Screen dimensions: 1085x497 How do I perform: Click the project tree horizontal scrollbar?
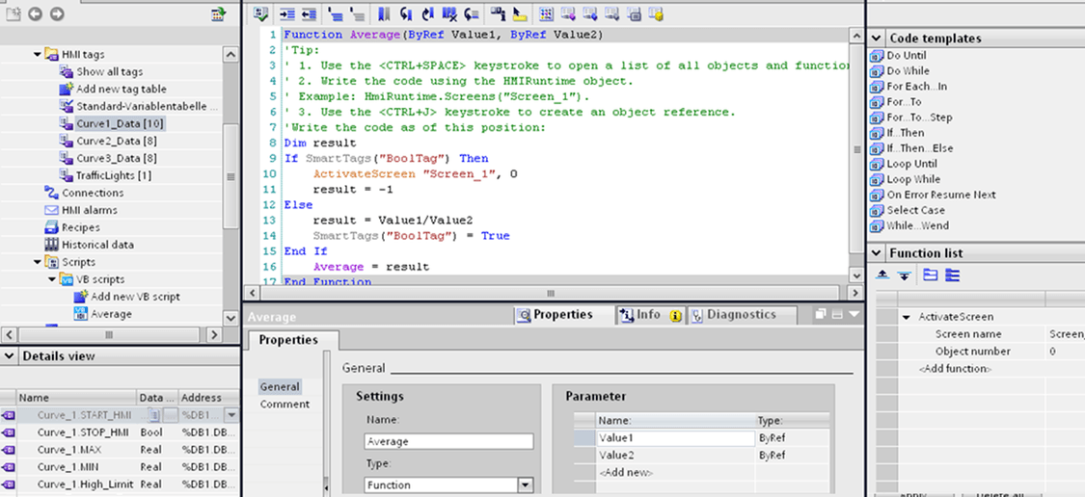(109, 334)
